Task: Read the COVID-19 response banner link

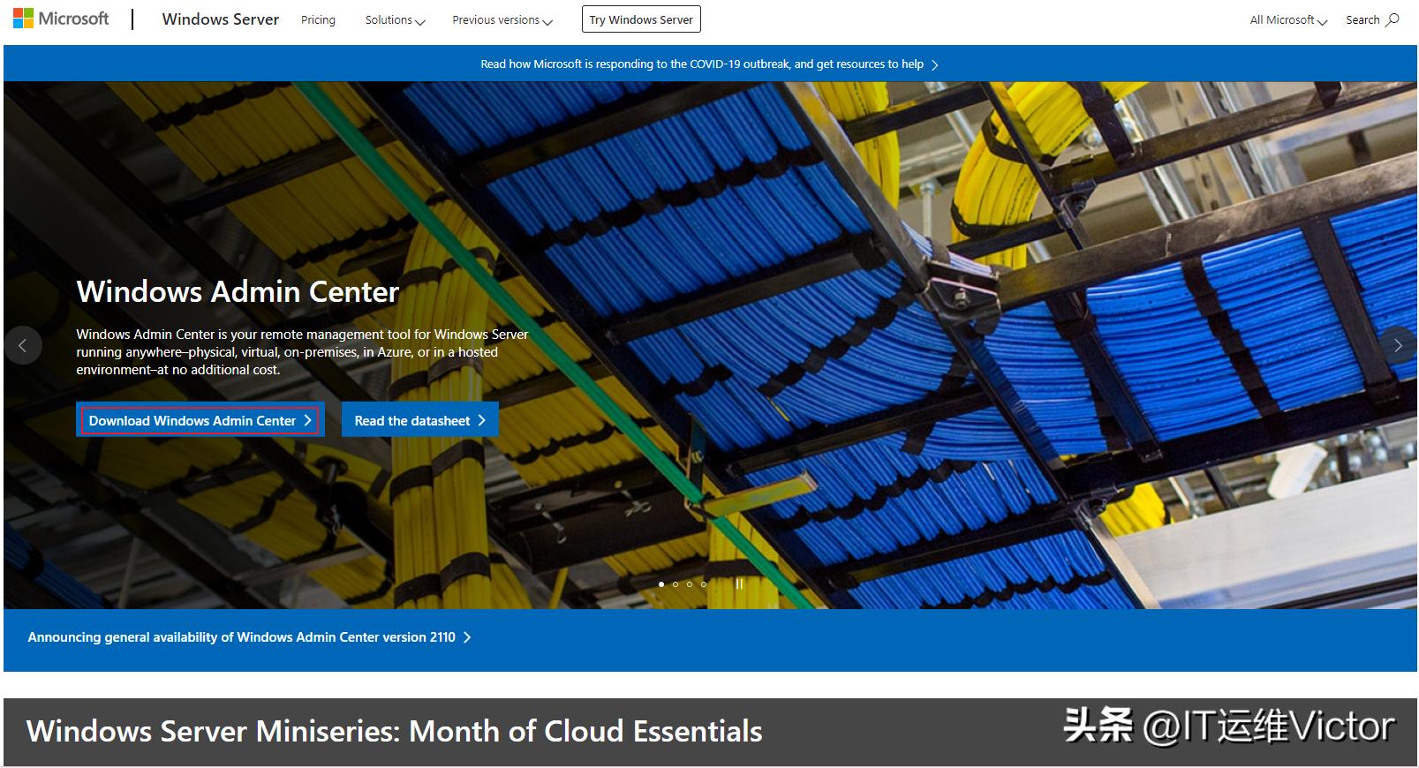Action: [x=709, y=64]
